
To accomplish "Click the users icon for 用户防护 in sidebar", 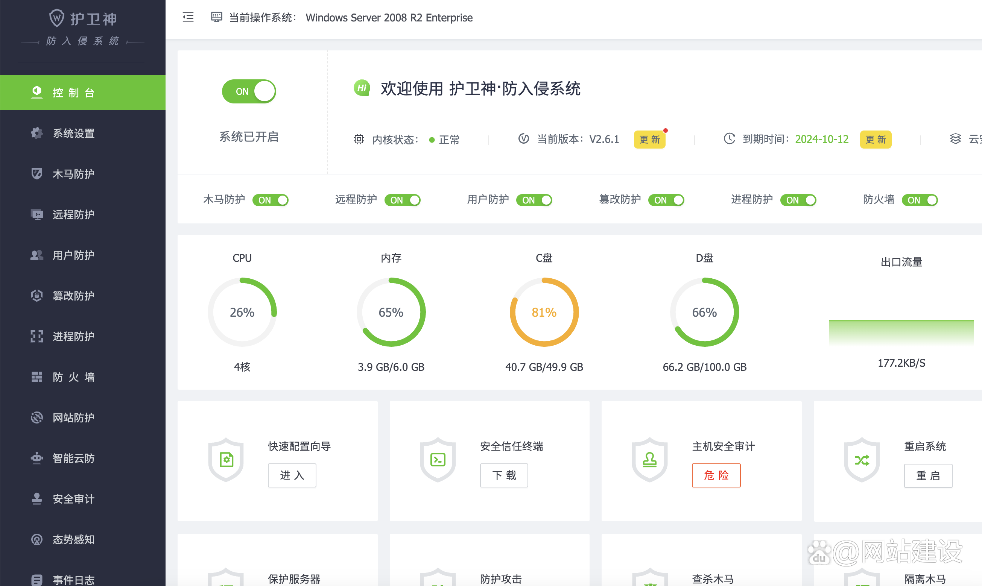I will [x=37, y=255].
